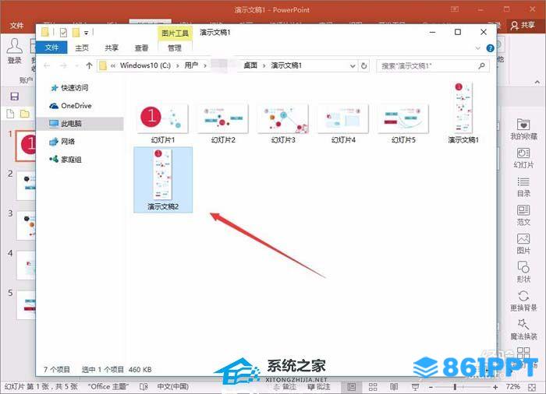Screen dimensions: 546x394
Task: Switch to slide sorter view
Action: coord(373,387)
